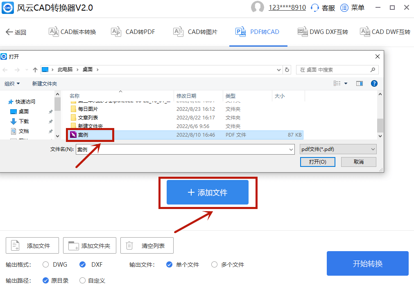Sort by 修改日期 column header
Viewport: 414px width, 290px height.
point(186,96)
